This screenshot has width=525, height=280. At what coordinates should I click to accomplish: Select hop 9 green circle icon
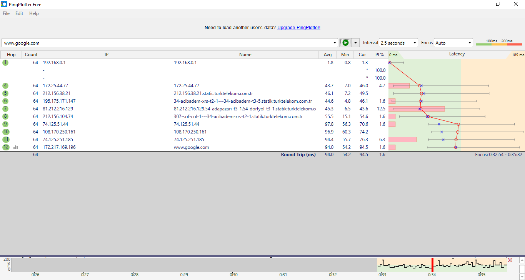pos(5,124)
